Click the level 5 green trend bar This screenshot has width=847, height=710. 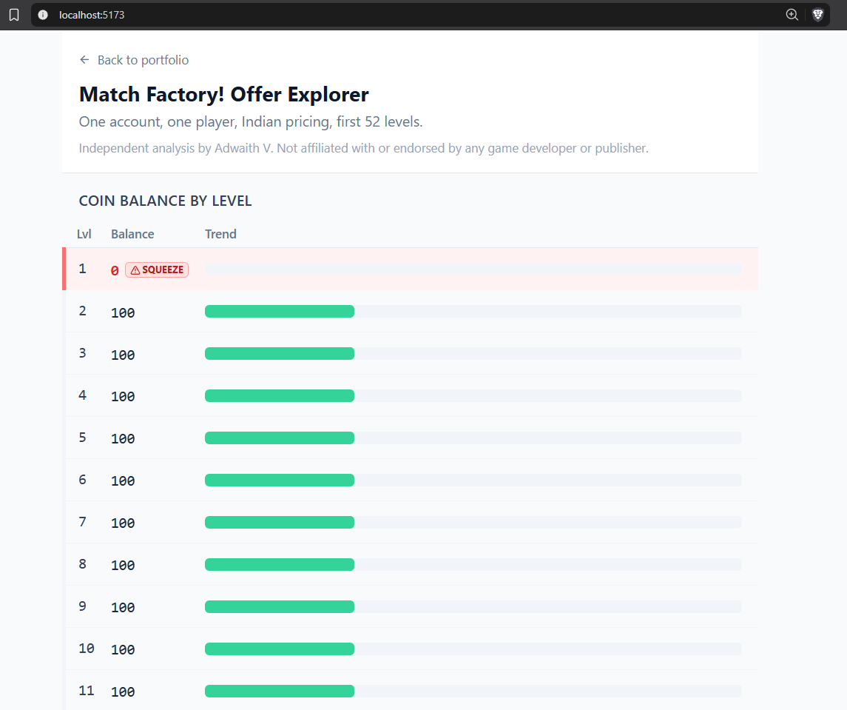tap(280, 438)
